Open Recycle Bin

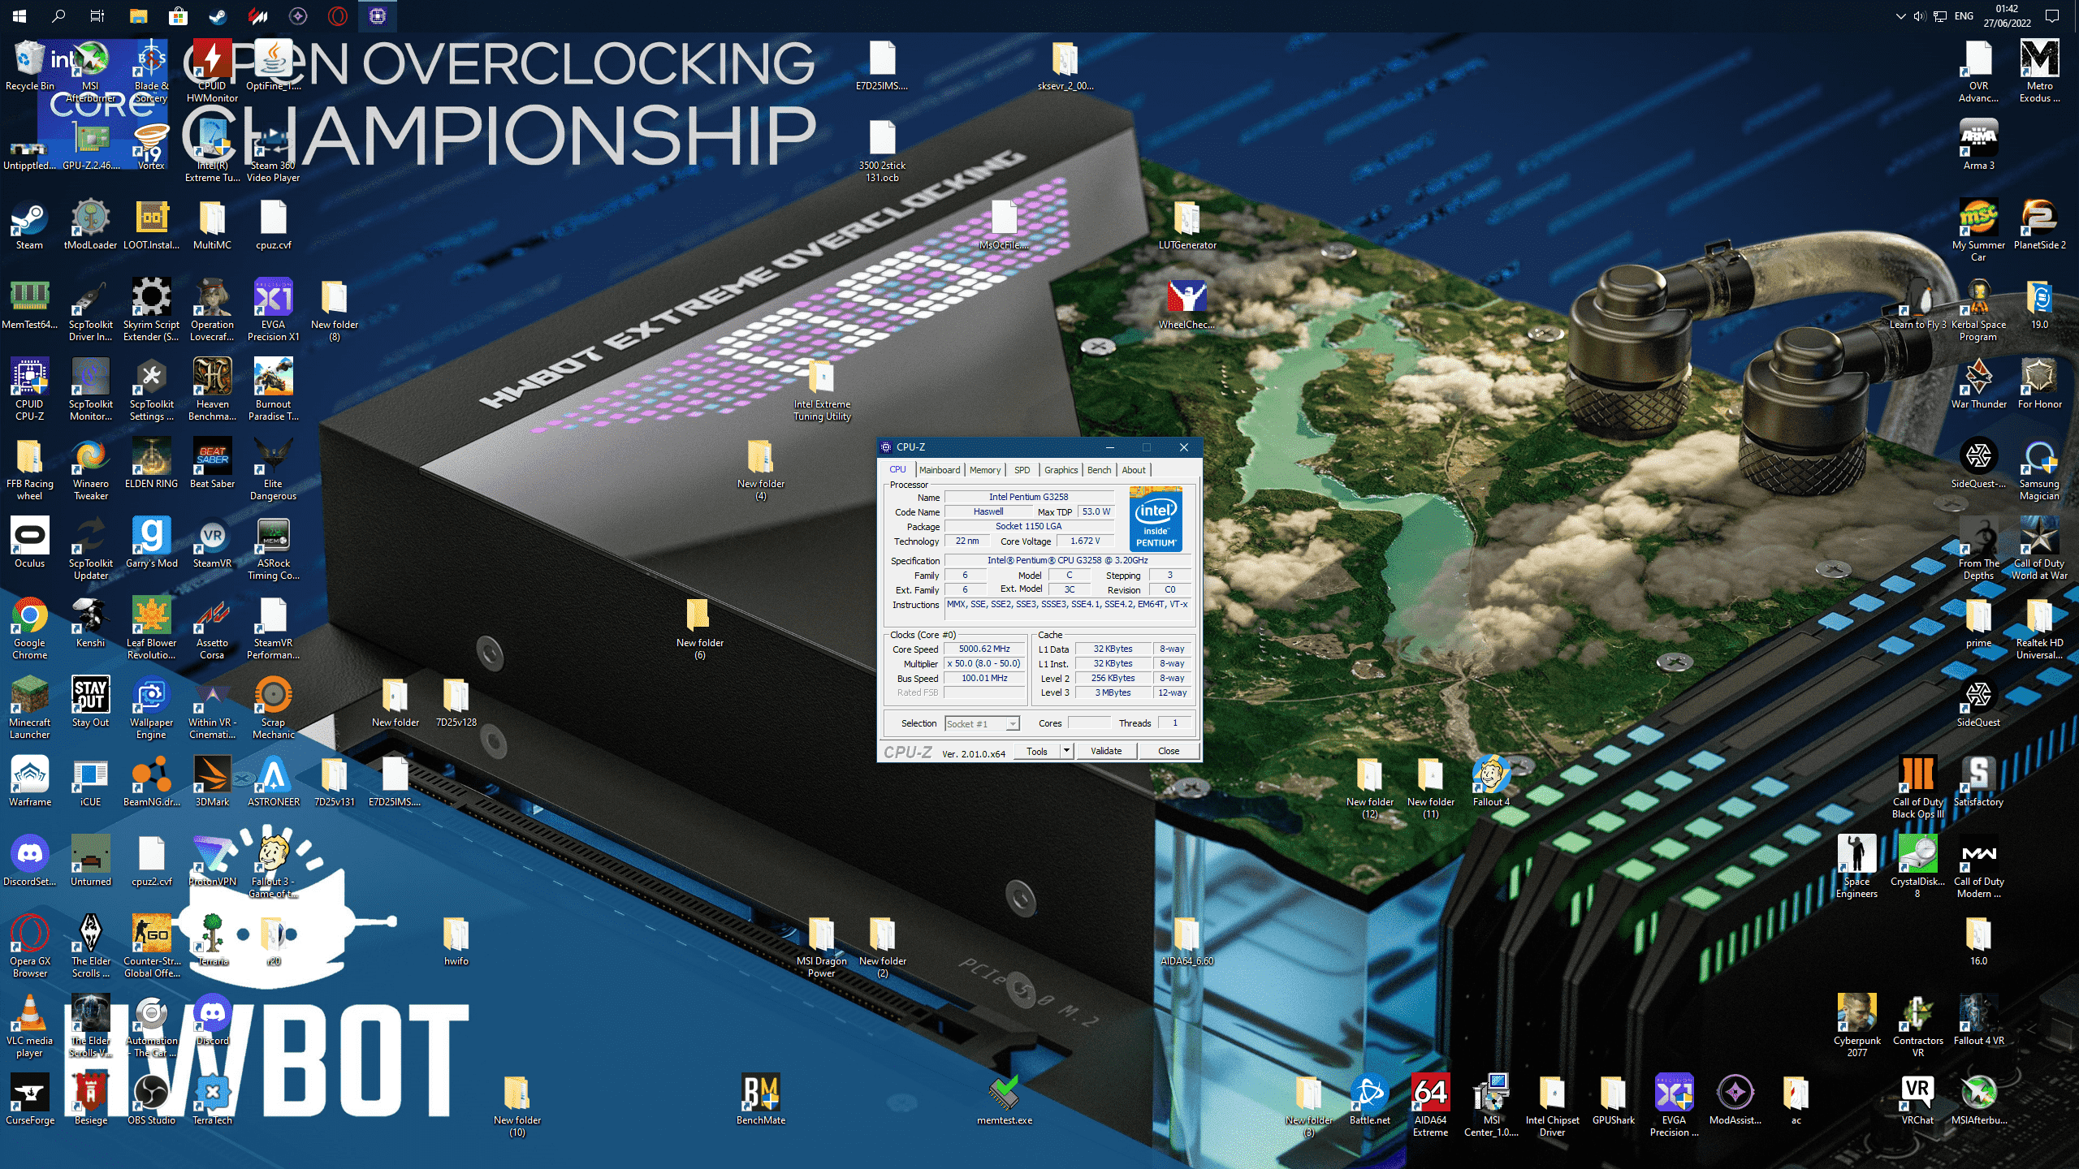(x=29, y=66)
